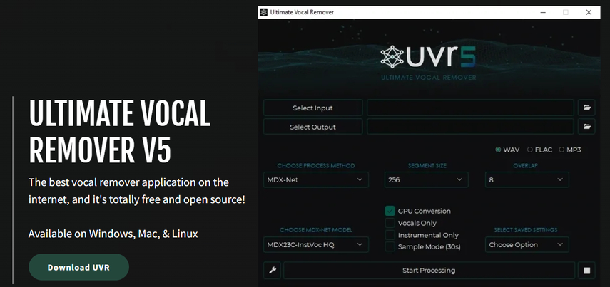Open the Select Saved Settings dropdown
Image resolution: width=610 pixels, height=287 pixels.
[527, 245]
